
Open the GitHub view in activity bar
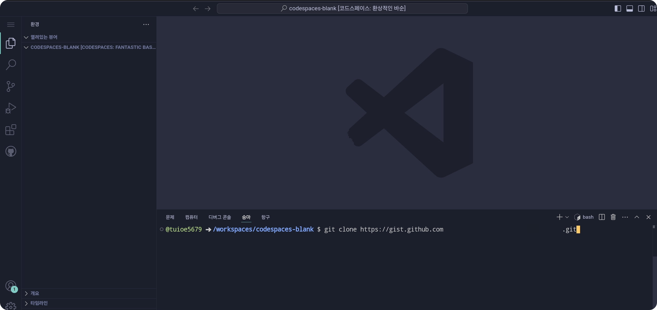pyautogui.click(x=11, y=151)
